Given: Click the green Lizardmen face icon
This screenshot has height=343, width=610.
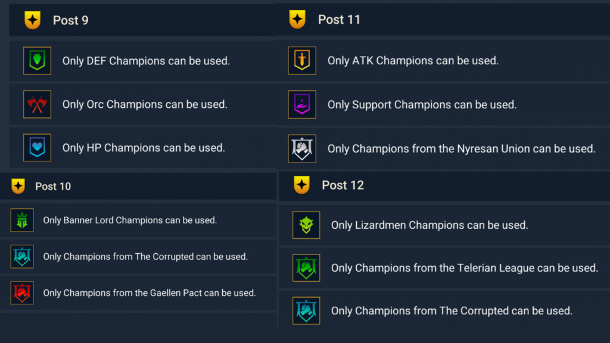Looking at the screenshot, I should [x=306, y=225].
